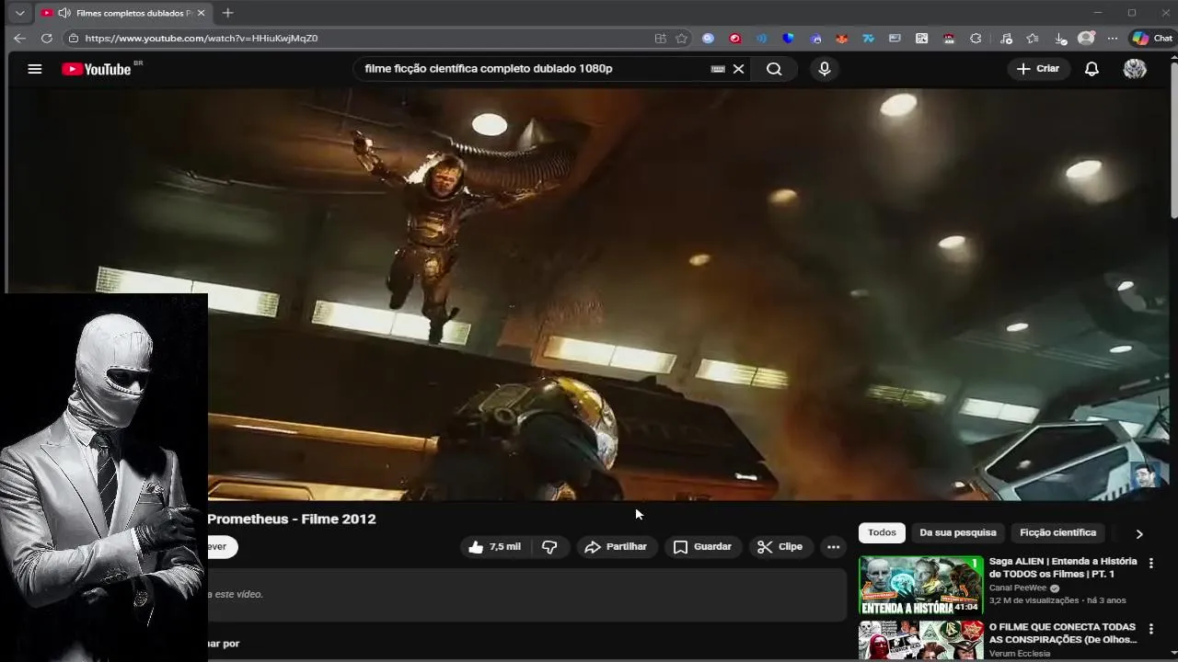Click the 3,2 M de visualizações text
The image size is (1178, 662).
[1034, 600]
